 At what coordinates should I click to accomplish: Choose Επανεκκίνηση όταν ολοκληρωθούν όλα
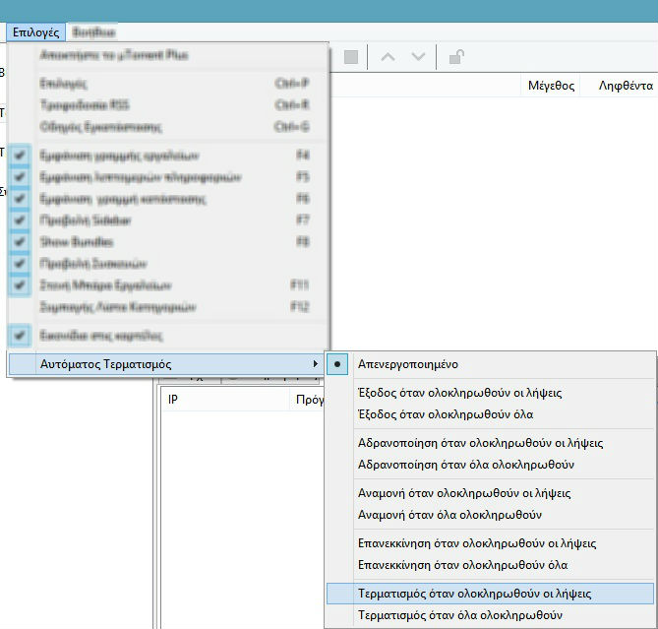coord(491,565)
